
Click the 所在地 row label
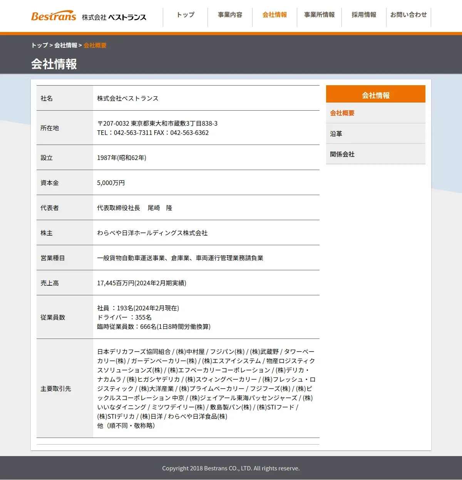pyautogui.click(x=50, y=128)
